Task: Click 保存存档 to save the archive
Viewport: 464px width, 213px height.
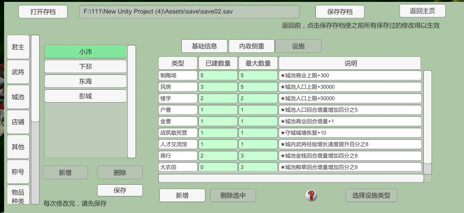Action: click(340, 12)
